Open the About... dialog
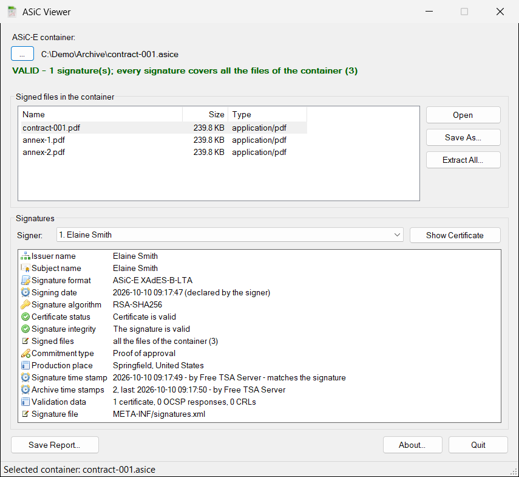This screenshot has height=477, width=519. pos(412,445)
